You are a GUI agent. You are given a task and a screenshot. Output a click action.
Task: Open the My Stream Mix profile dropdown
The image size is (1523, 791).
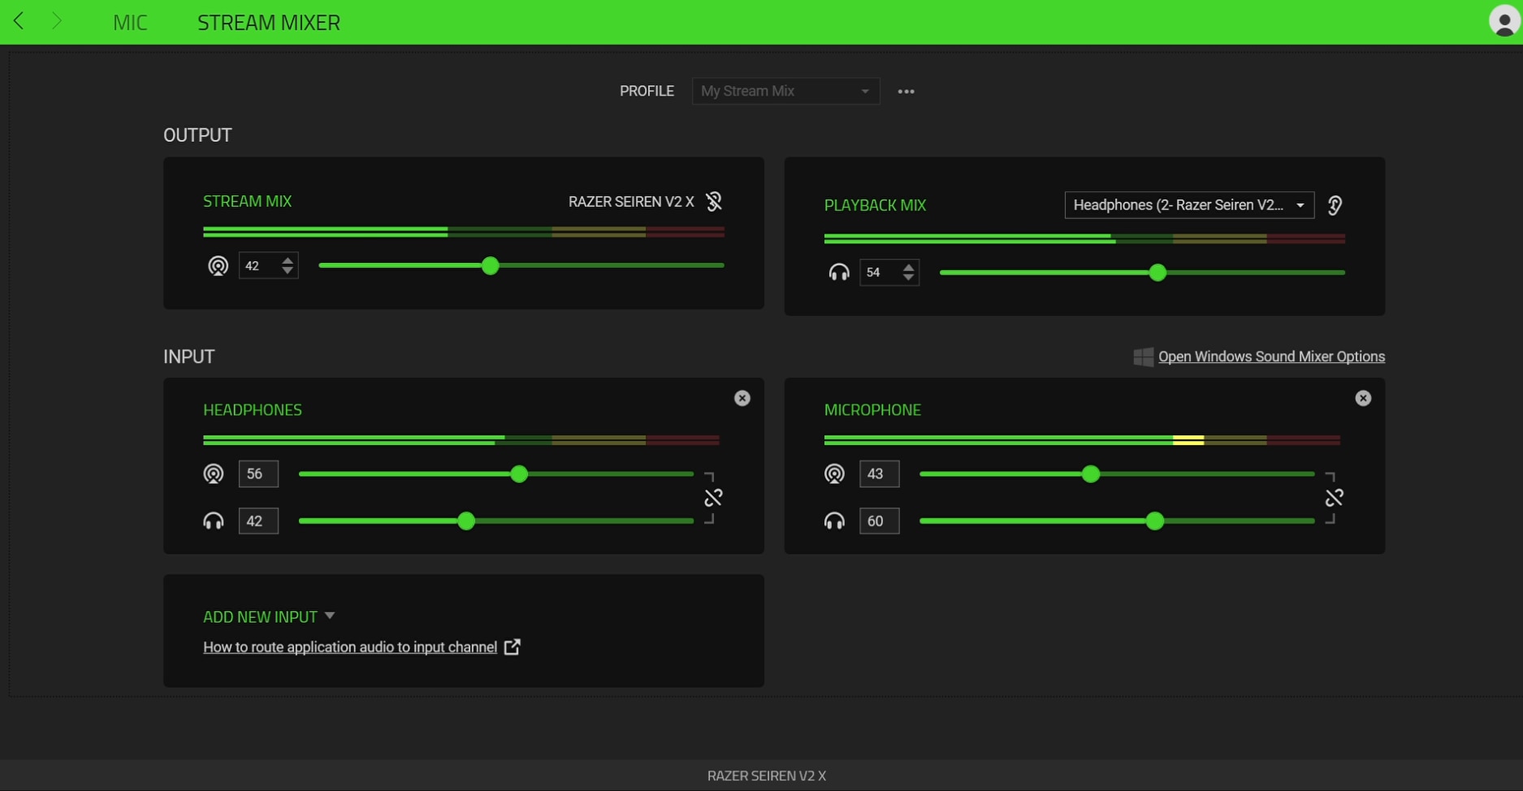coord(785,91)
